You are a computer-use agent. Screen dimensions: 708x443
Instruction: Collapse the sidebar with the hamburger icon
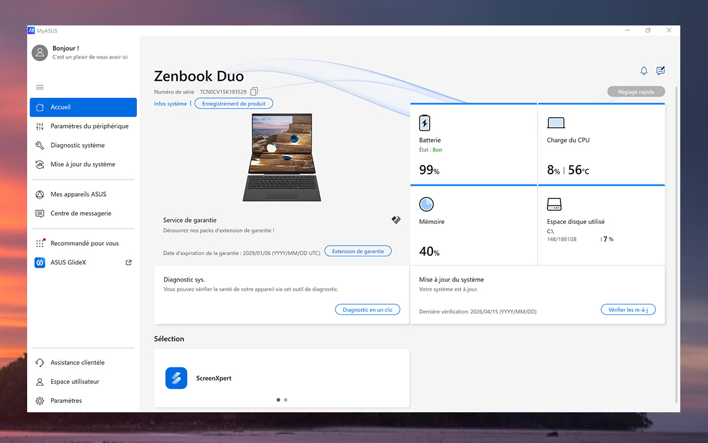pos(40,87)
